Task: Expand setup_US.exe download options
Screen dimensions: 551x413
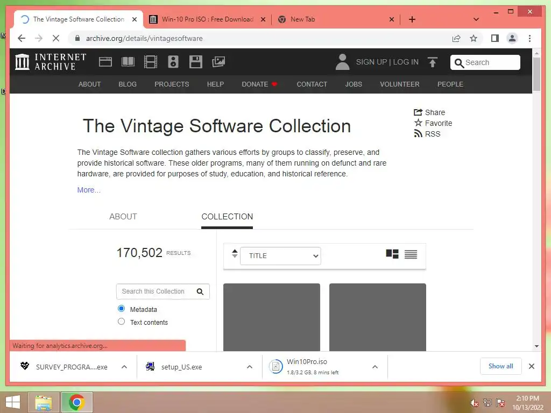Action: (250, 367)
